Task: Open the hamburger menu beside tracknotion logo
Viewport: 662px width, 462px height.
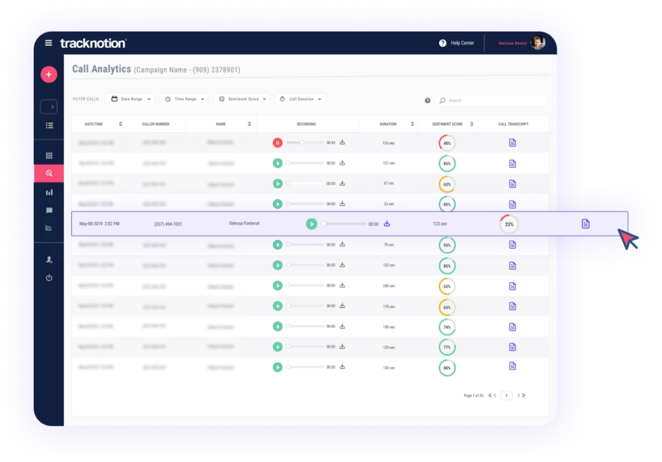Action: click(x=48, y=43)
